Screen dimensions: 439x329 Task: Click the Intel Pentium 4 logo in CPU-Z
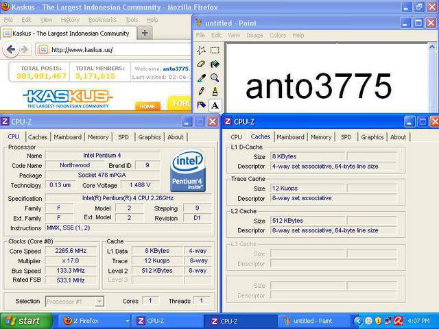(187, 171)
